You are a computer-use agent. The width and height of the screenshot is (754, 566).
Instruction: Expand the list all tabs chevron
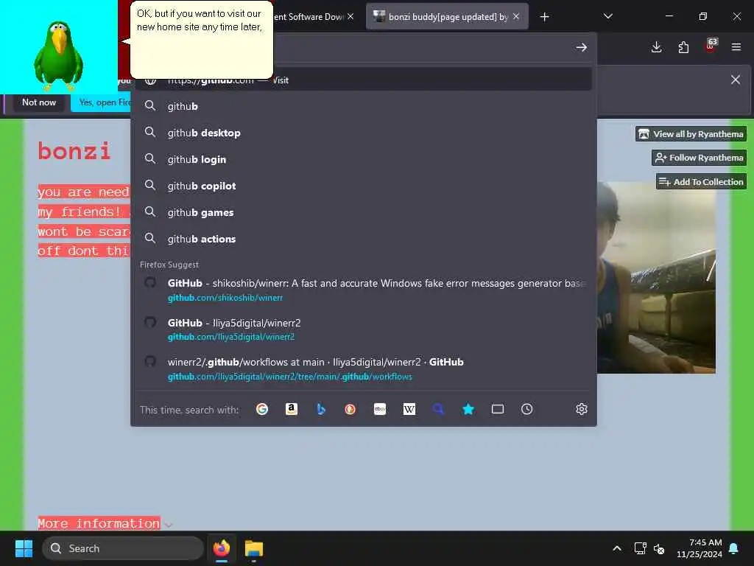[x=607, y=16]
